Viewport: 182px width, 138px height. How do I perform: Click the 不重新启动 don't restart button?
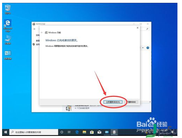pos(132,102)
